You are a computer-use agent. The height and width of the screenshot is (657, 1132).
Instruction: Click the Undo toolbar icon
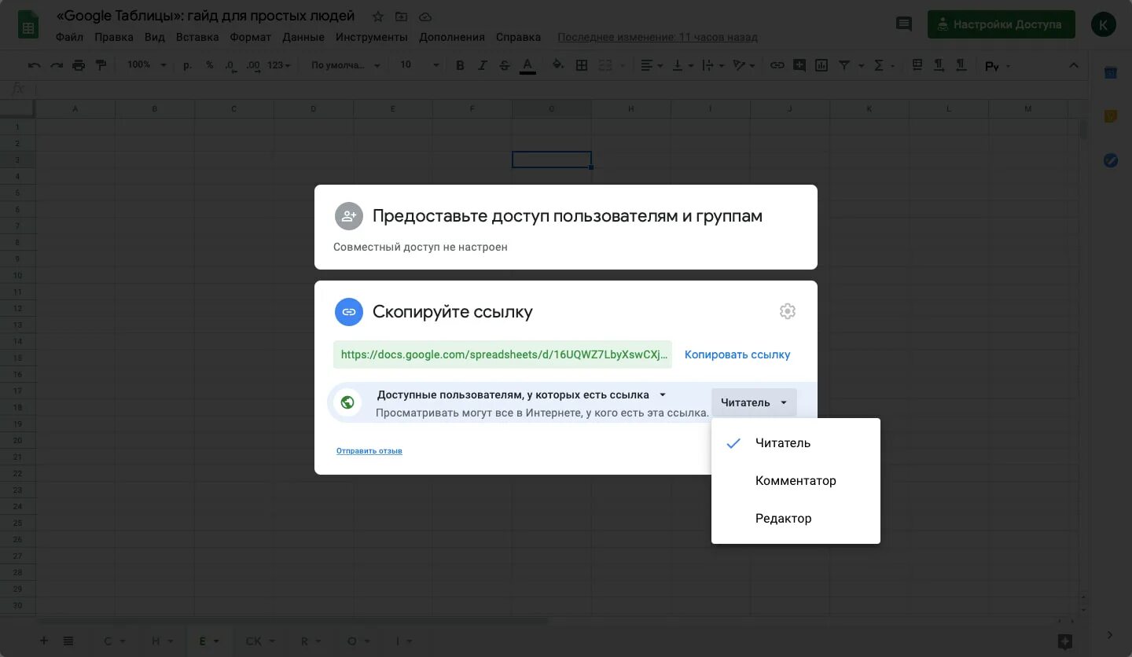click(x=34, y=65)
